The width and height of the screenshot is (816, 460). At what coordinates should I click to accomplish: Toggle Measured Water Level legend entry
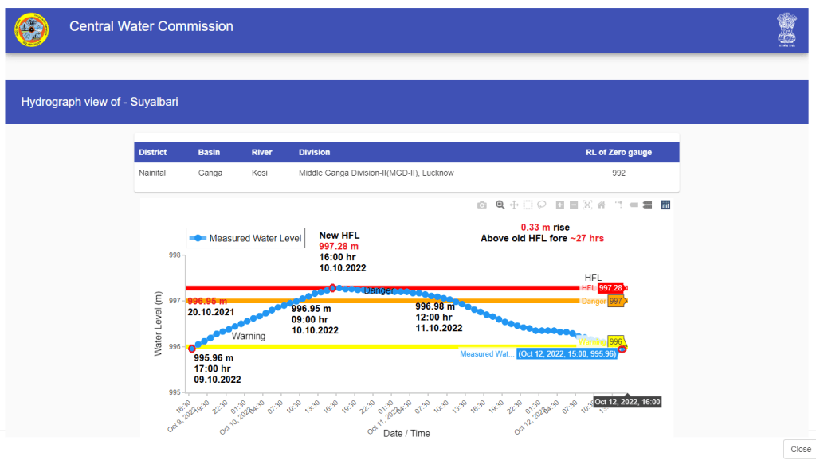tap(245, 238)
